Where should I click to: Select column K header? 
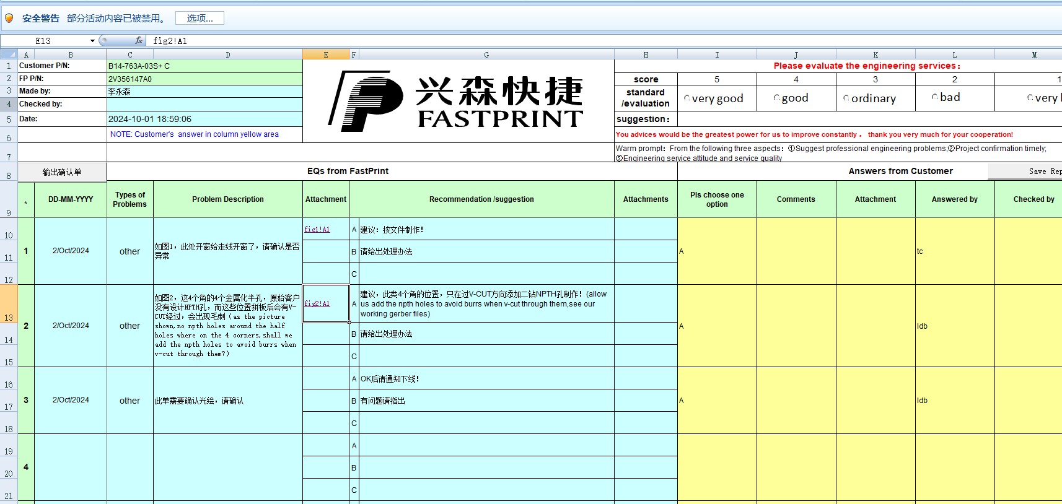point(875,54)
